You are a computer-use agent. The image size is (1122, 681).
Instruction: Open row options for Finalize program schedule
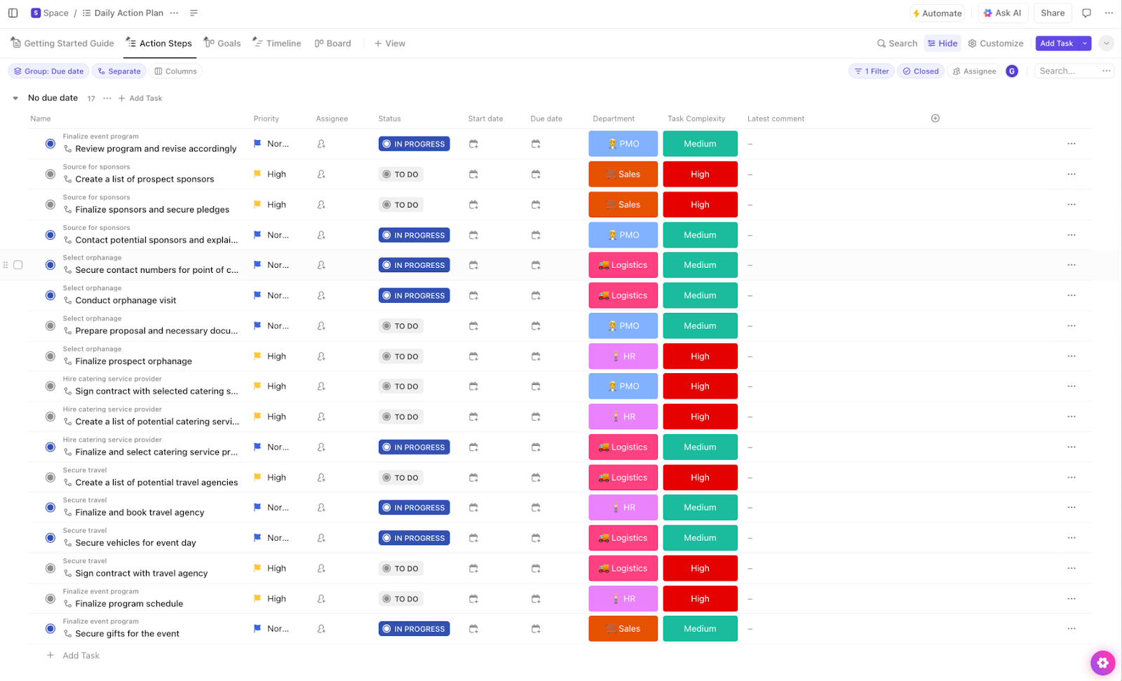1071,599
